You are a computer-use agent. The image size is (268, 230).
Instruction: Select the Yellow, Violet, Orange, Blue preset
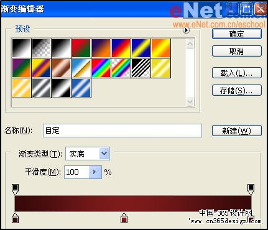(x=41, y=68)
